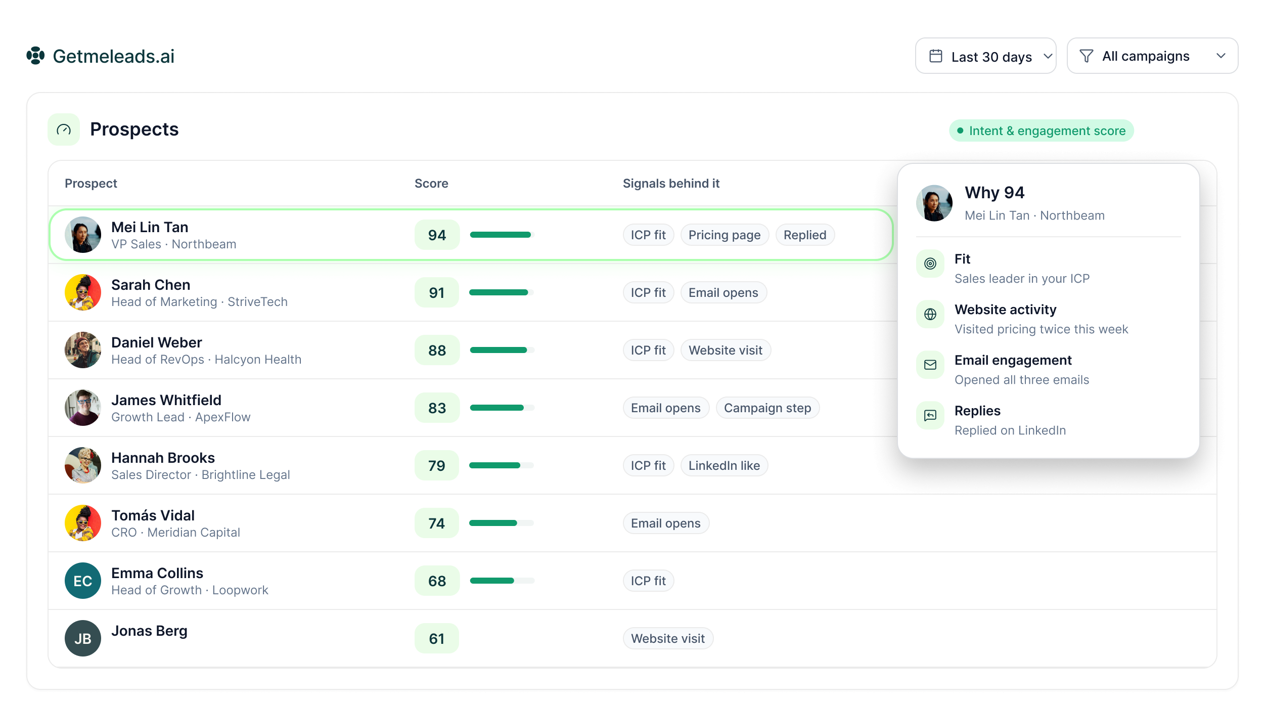Screen dimensions: 1265x701
Task: Open the All campaigns dropdown
Action: pyautogui.click(x=1152, y=56)
